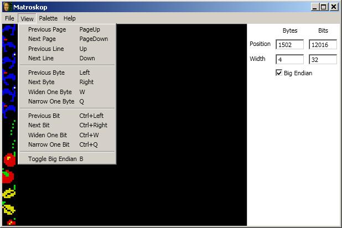The height and width of the screenshot is (228, 342).
Task: Choose Next Page menu entry
Action: coord(68,39)
